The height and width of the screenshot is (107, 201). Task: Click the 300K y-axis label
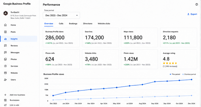46,78
